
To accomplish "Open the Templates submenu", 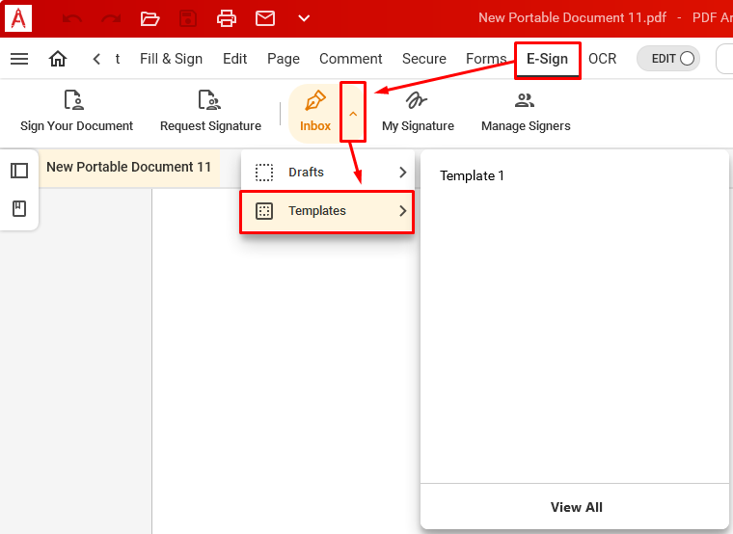I will tap(327, 211).
